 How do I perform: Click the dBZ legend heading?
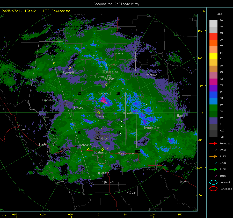click(x=220, y=14)
